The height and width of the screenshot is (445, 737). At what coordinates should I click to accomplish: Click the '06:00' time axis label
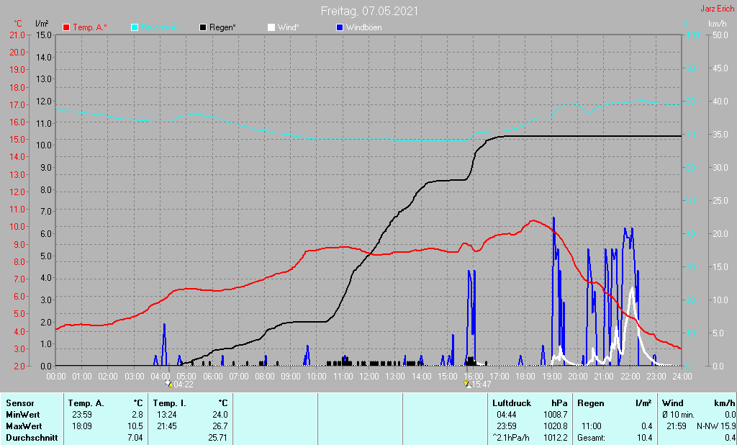click(x=212, y=377)
